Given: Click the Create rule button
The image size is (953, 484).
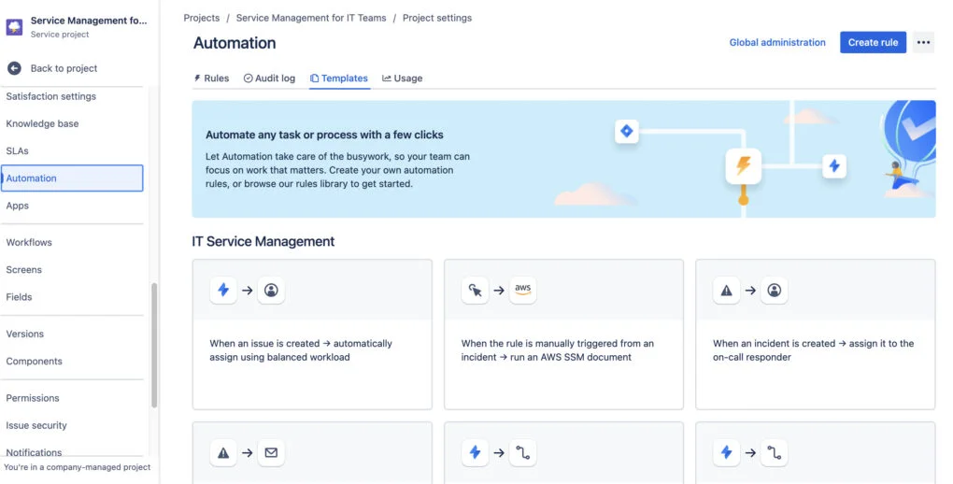Looking at the screenshot, I should [873, 43].
